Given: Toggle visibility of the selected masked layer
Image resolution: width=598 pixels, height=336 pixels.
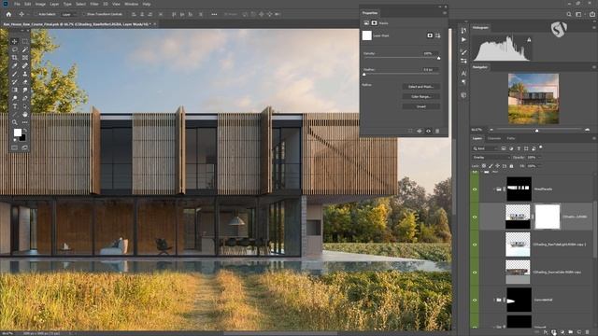Looking at the screenshot, I should 475,217.
